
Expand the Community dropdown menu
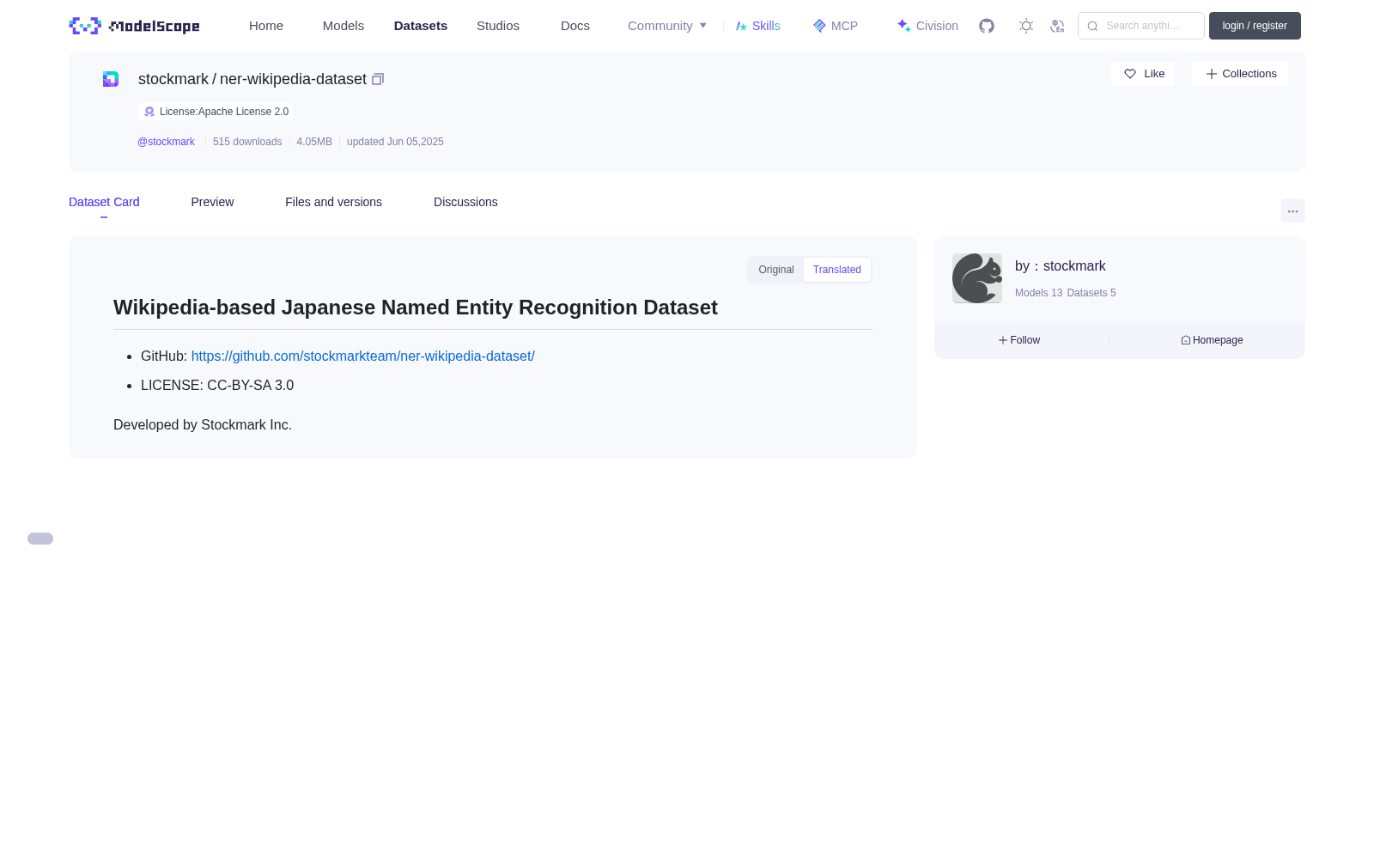click(667, 26)
